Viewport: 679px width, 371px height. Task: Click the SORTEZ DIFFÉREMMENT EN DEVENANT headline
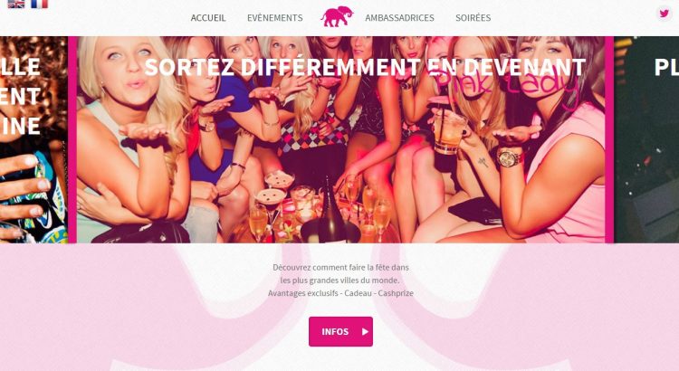click(365, 67)
